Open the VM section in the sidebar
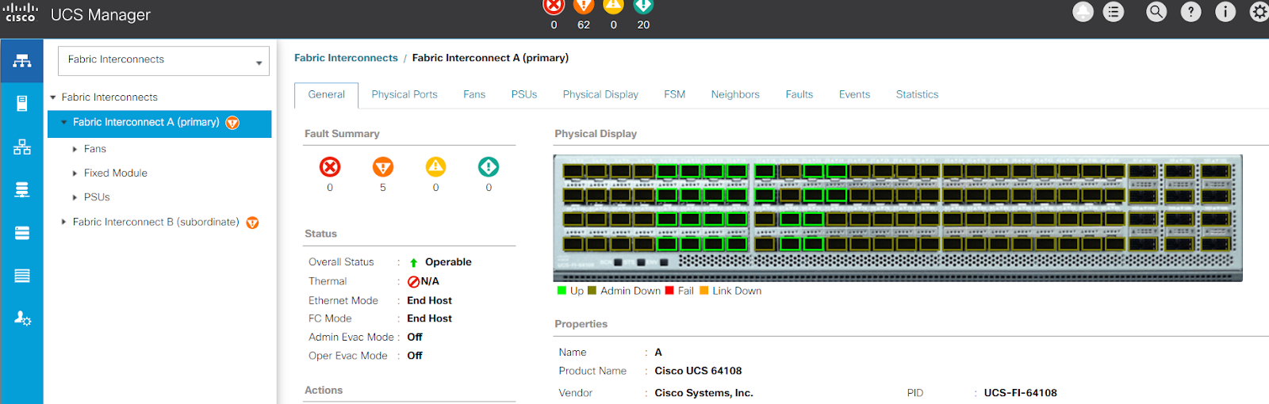This screenshot has width=1269, height=404. pyautogui.click(x=22, y=232)
